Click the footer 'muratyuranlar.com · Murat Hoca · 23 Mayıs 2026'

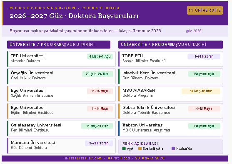115,158
